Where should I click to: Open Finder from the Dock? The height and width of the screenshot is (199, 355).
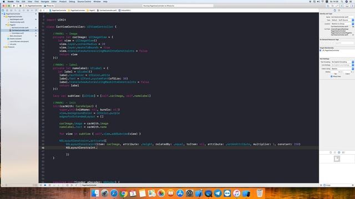click(95, 193)
